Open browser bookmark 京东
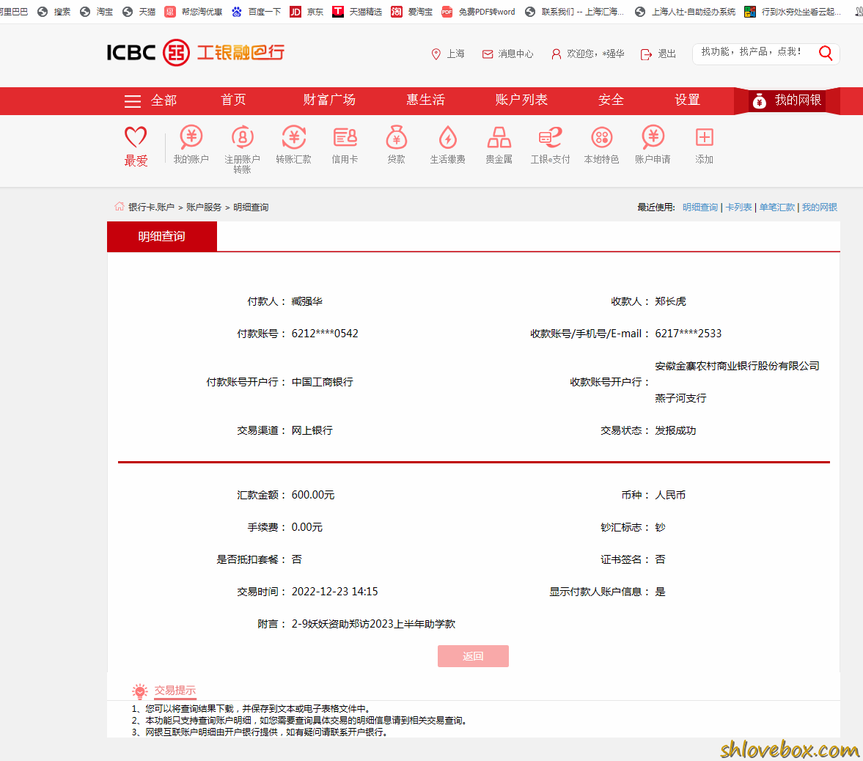 point(306,12)
